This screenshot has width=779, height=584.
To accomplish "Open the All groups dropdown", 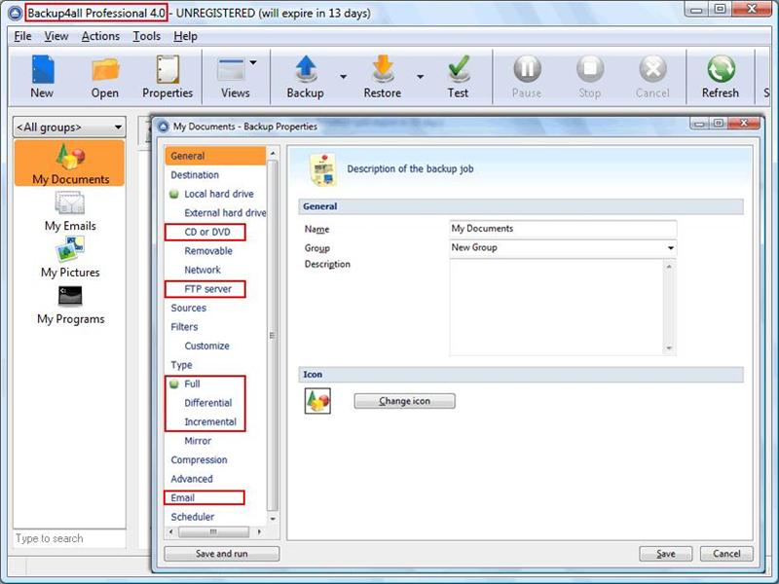I will click(x=69, y=128).
